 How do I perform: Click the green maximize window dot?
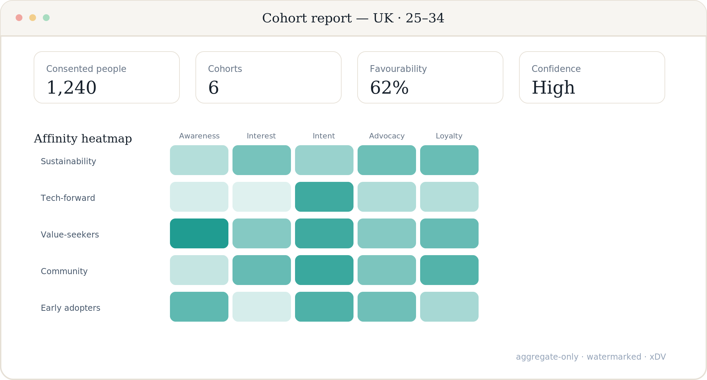46,18
